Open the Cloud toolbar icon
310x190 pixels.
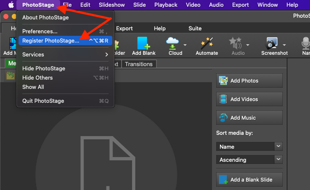click(173, 43)
